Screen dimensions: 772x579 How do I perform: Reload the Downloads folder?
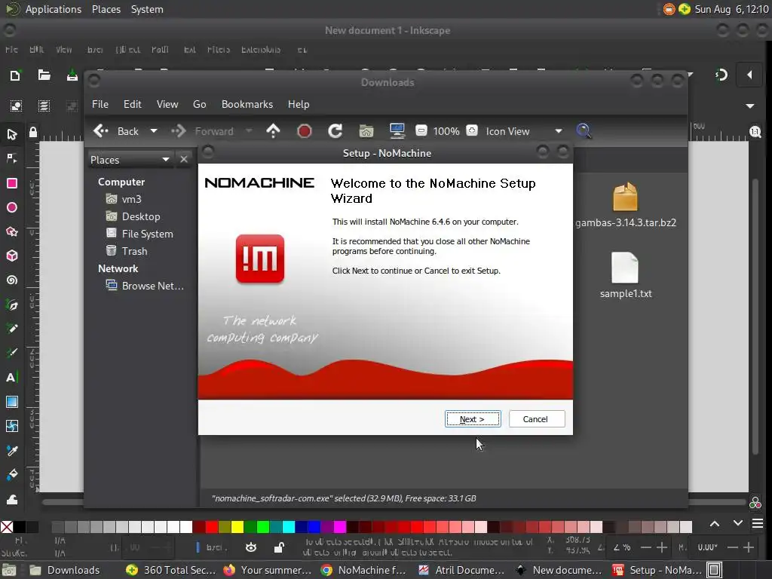coord(335,131)
